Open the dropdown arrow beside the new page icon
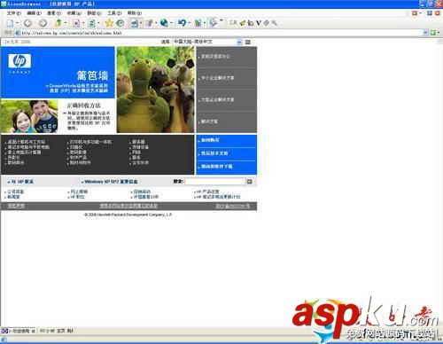443x344 pixels. click(x=17, y=23)
